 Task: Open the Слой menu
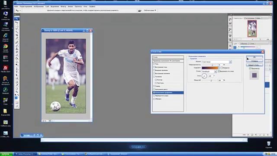click(47, 6)
